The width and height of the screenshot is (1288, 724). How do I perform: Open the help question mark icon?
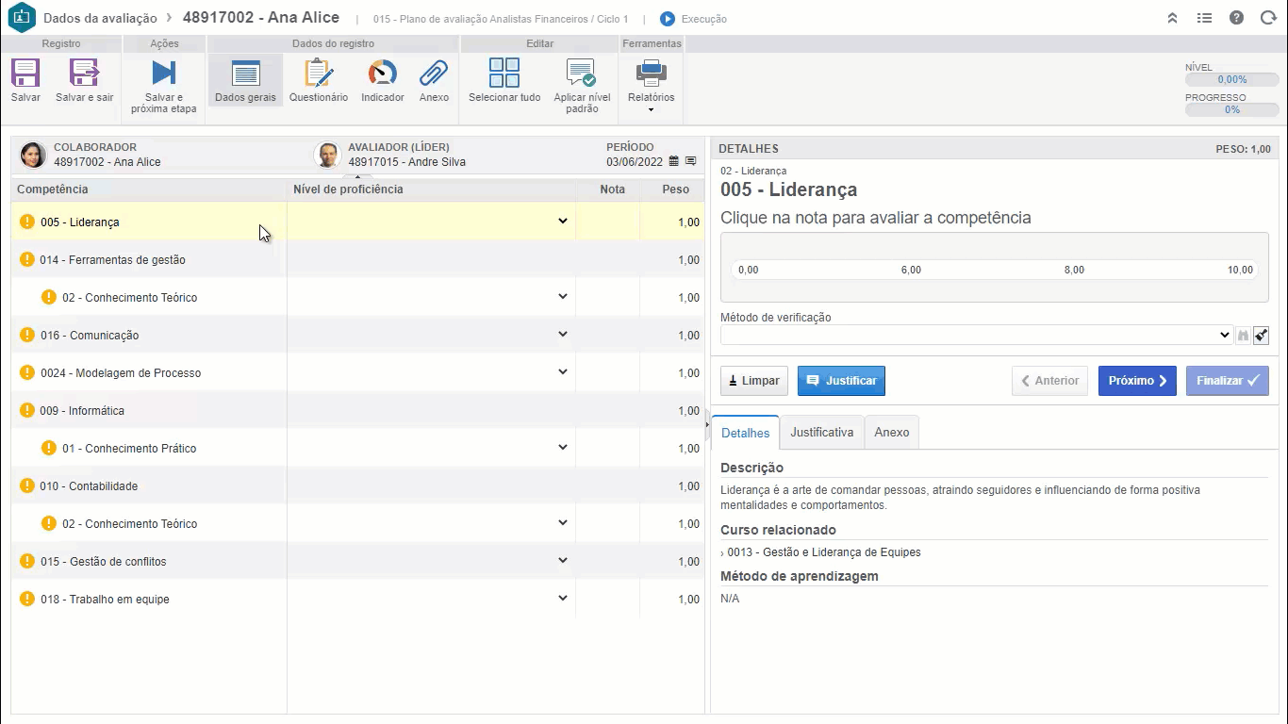(1236, 18)
